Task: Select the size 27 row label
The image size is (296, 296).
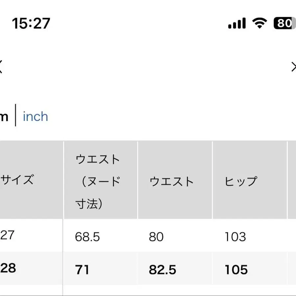Action: click(8, 235)
